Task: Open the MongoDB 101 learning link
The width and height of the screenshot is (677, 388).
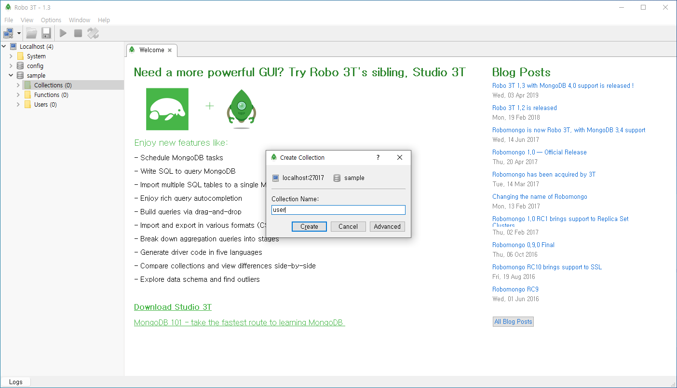Action: (240, 322)
